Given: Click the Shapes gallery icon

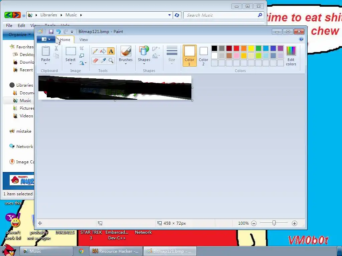Looking at the screenshot, I should click(x=144, y=51).
